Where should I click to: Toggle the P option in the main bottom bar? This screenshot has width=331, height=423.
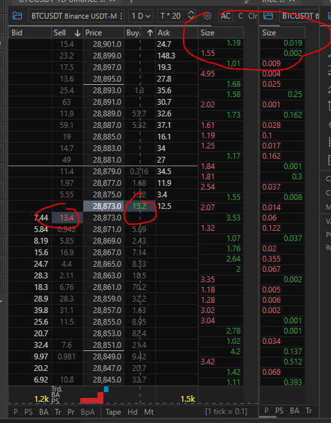pos(15,412)
